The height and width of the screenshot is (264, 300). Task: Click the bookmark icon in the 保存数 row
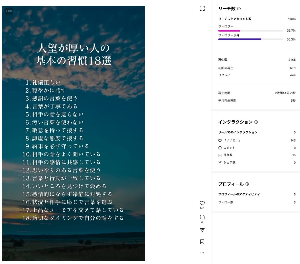220,155
